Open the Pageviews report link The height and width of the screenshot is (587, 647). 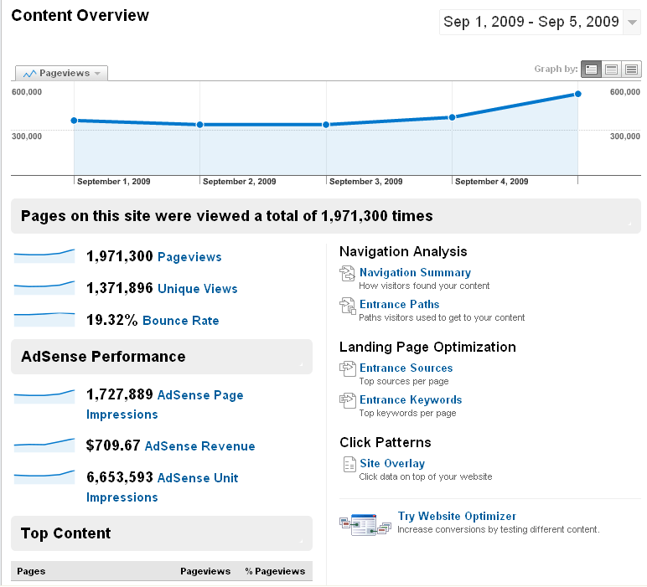189,257
